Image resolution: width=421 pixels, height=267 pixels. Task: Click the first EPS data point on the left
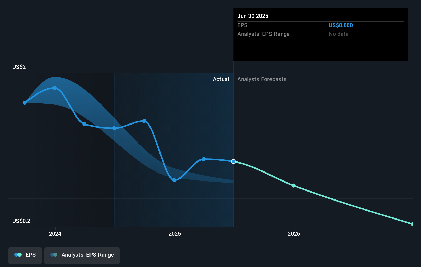[24, 102]
